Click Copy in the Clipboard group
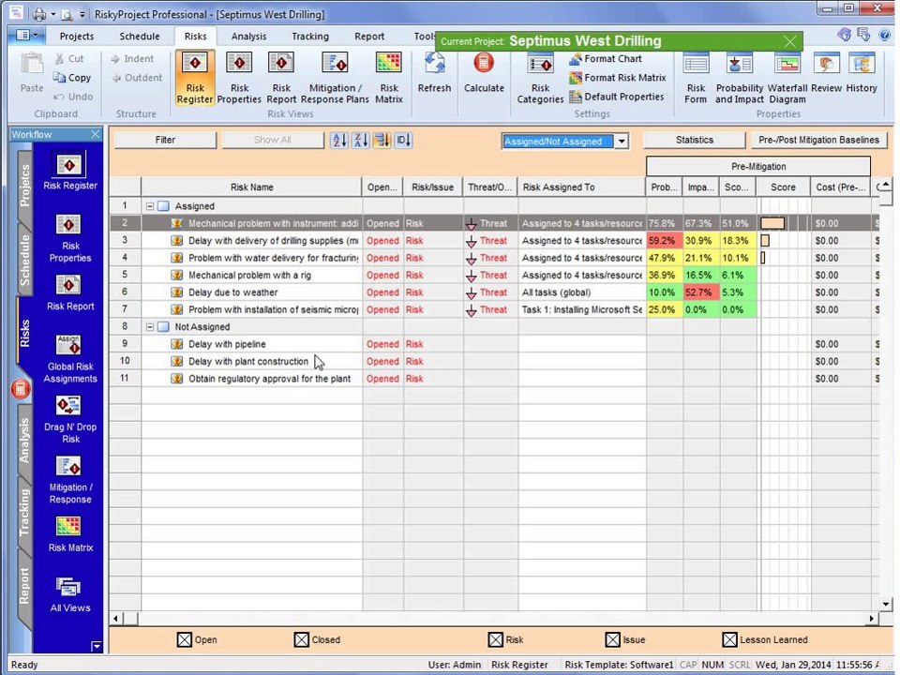Image resolution: width=900 pixels, height=675 pixels. [x=72, y=78]
